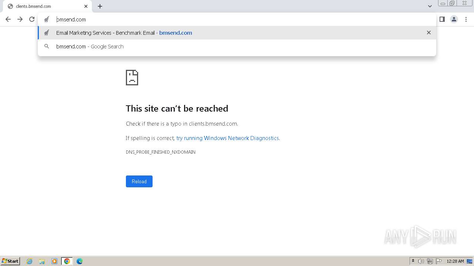
Task: Click the Benchmark favicon in the address bar
Action: pos(47,20)
